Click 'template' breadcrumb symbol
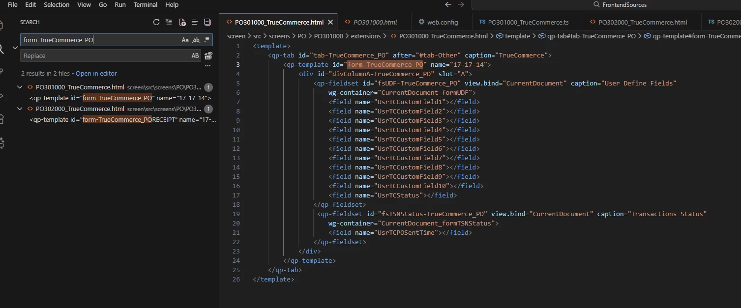Image resolution: width=741 pixels, height=308 pixels. tap(513, 36)
